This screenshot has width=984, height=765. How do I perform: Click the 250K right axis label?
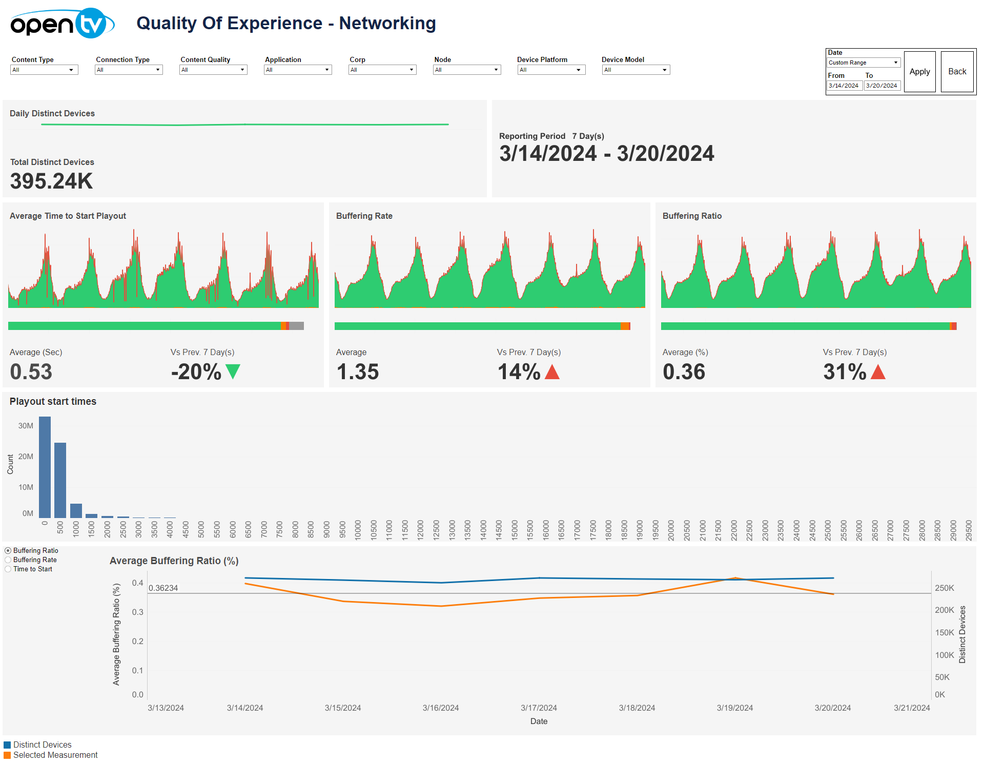pos(945,588)
